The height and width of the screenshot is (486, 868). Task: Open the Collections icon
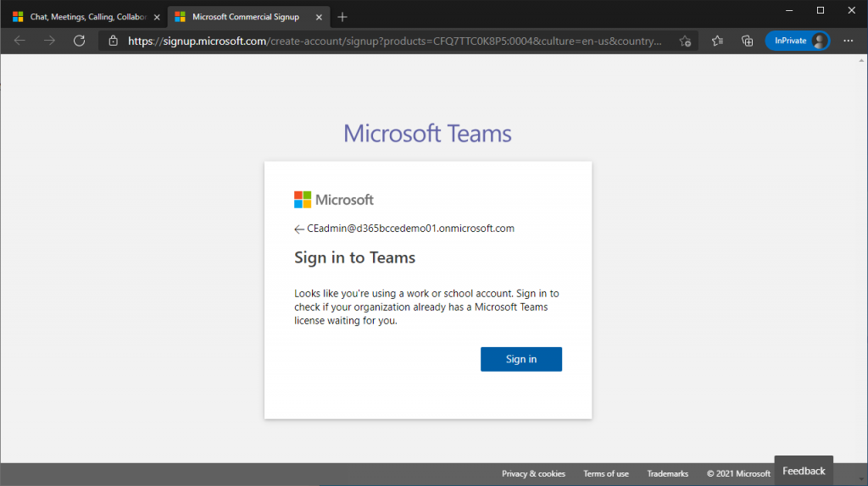[x=748, y=41]
